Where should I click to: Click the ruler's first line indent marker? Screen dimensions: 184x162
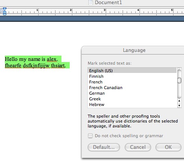point(4,9)
